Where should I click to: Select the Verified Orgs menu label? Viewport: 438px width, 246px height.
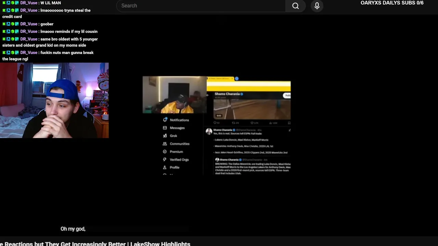(179, 160)
